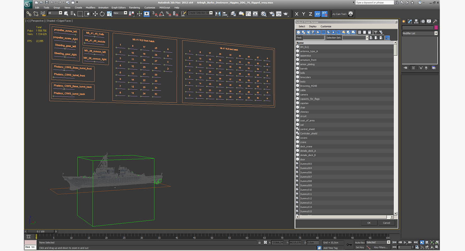The height and width of the screenshot is (251, 465).
Task: Click the Select From Scene list vertical scrollbar
Action: 396,129
